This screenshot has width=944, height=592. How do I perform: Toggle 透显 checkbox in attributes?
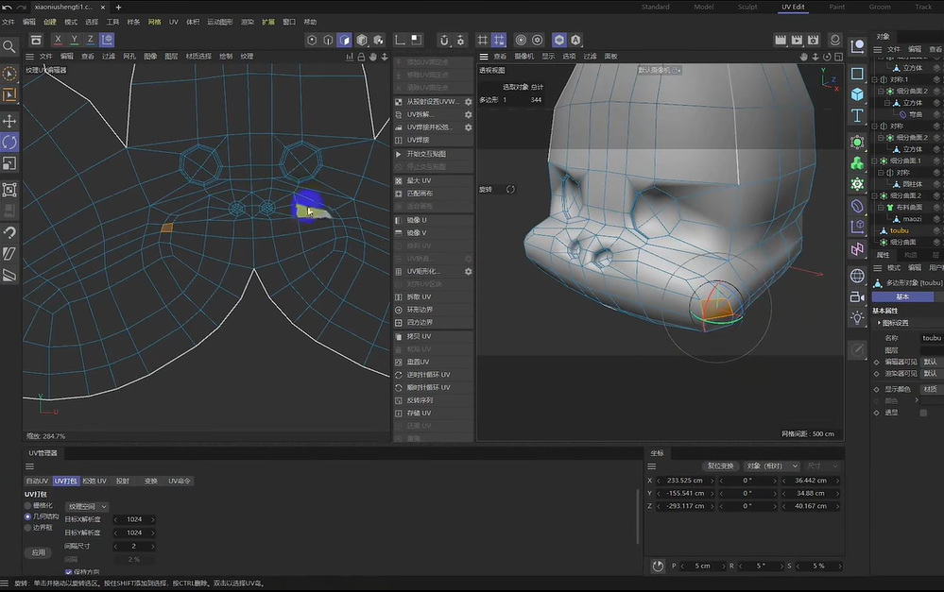point(923,413)
